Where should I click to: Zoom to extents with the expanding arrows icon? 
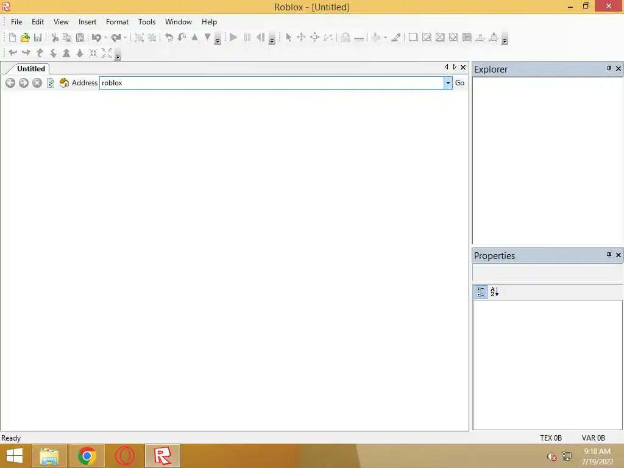click(x=107, y=53)
